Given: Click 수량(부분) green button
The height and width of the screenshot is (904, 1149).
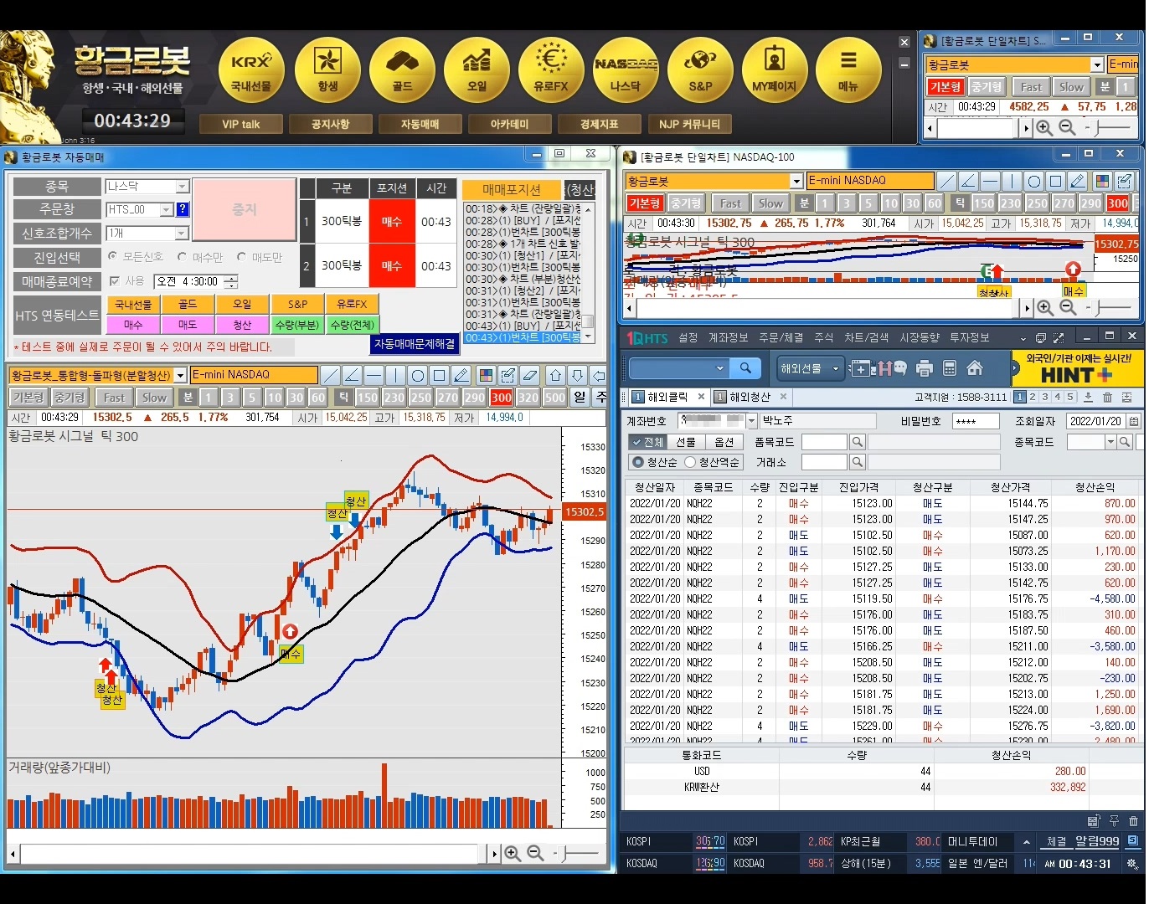Looking at the screenshot, I should click(296, 325).
